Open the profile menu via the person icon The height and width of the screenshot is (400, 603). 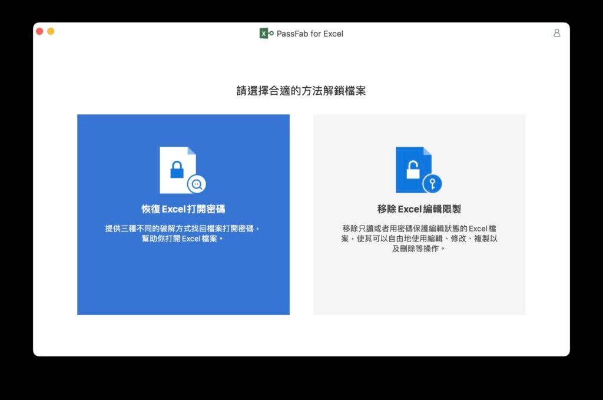pos(556,34)
